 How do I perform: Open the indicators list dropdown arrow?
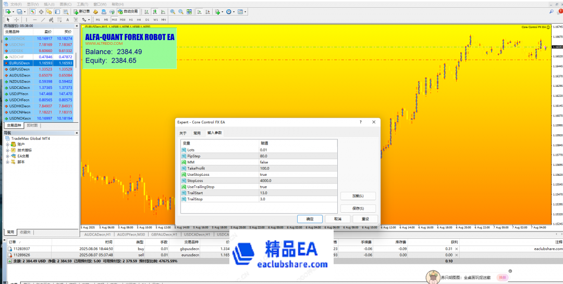pos(222,11)
